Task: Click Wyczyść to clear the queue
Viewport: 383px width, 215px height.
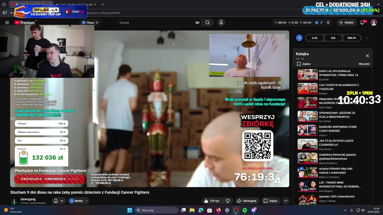Action: [x=364, y=64]
